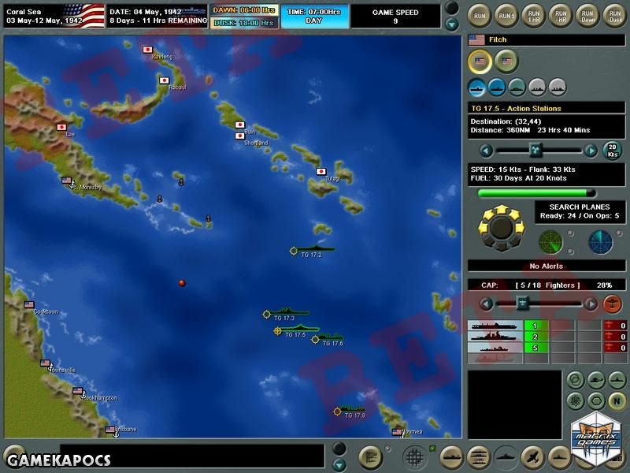630x473 pixels.
Task: Click the green fuel level bar
Action: [536, 193]
